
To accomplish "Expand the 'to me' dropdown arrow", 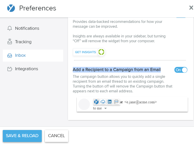I will click(105, 108).
